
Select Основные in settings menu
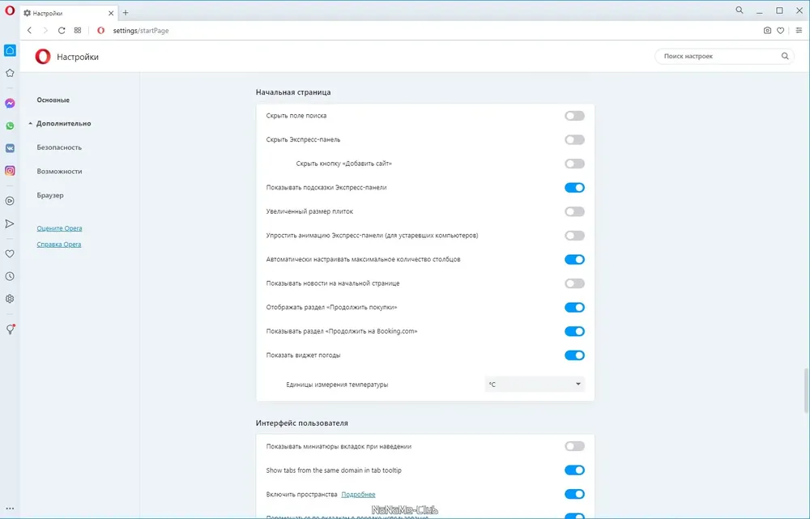53,100
